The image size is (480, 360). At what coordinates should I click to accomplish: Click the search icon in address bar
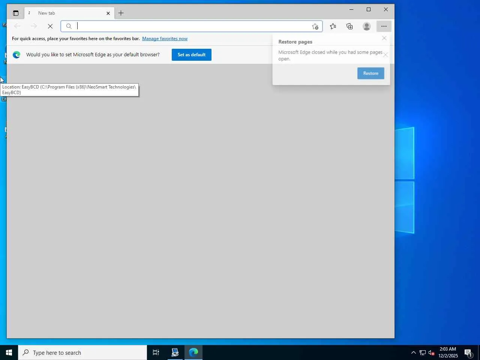pyautogui.click(x=69, y=26)
